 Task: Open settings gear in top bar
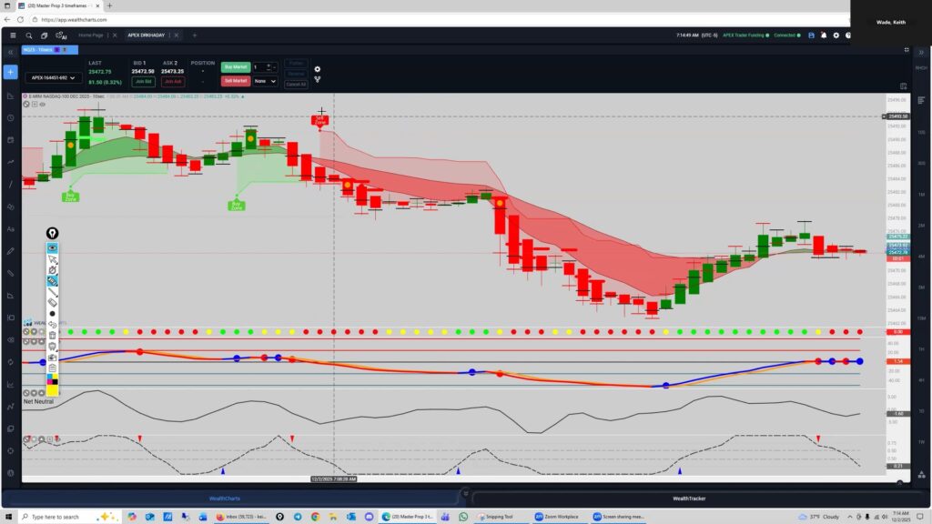pos(836,35)
